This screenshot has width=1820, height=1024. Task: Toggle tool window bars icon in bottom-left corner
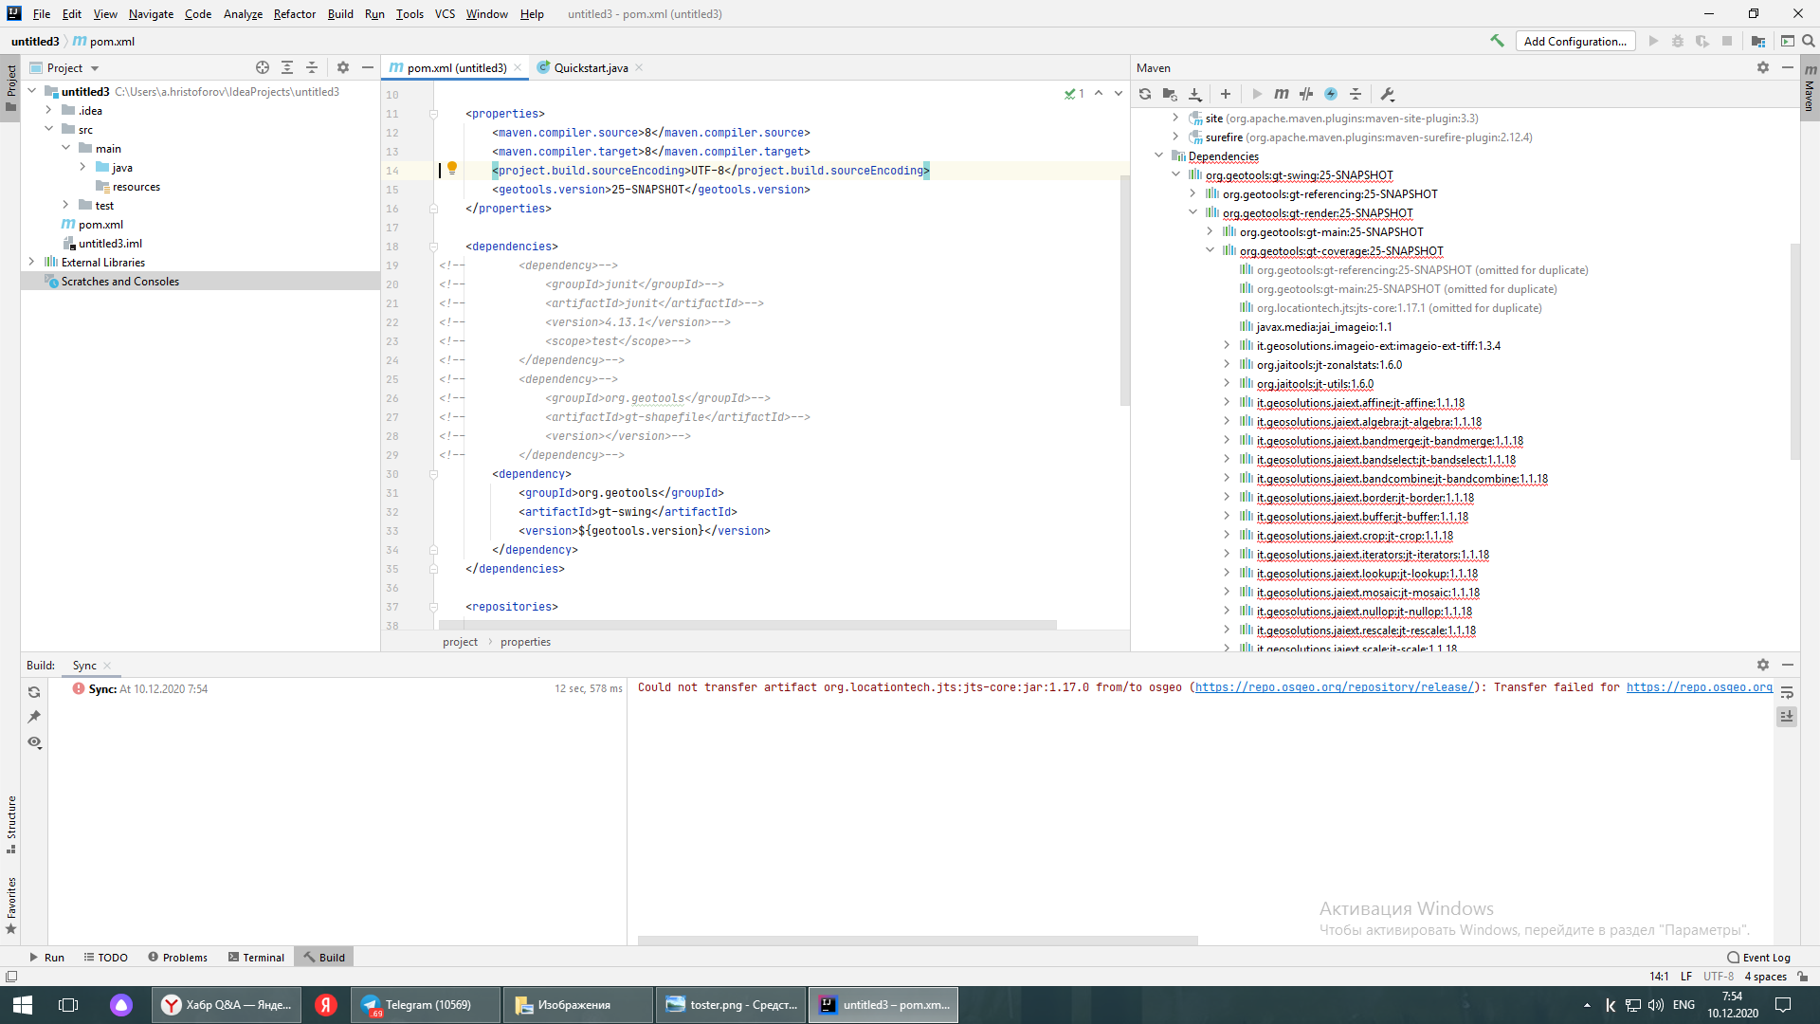pos(11,976)
